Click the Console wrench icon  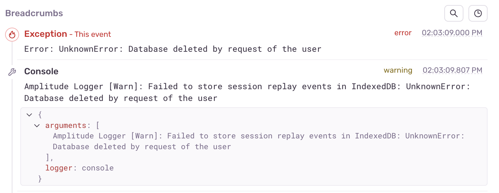pos(12,72)
